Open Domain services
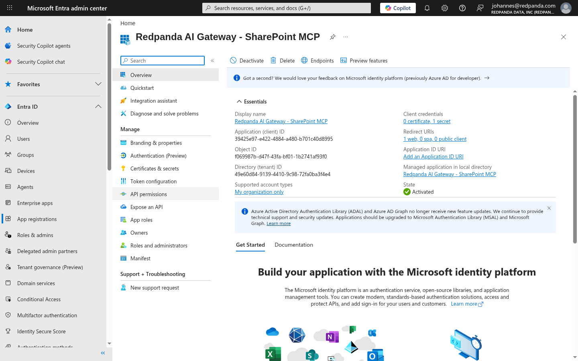 (53, 283)
